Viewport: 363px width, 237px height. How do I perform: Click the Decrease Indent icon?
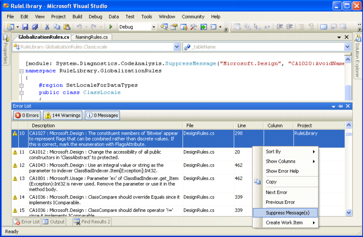pyautogui.click(x=280, y=27)
